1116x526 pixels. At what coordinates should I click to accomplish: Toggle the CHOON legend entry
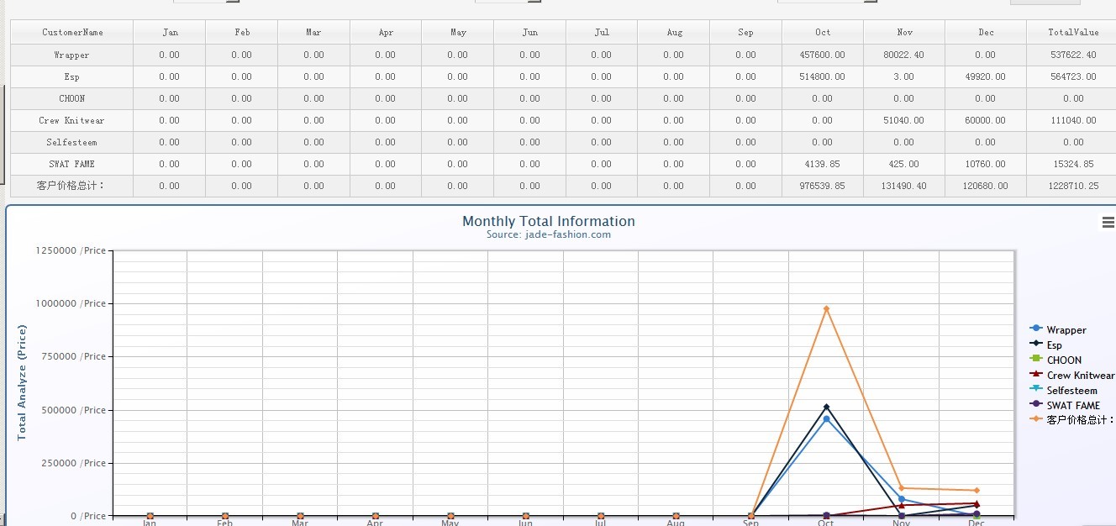click(1063, 360)
